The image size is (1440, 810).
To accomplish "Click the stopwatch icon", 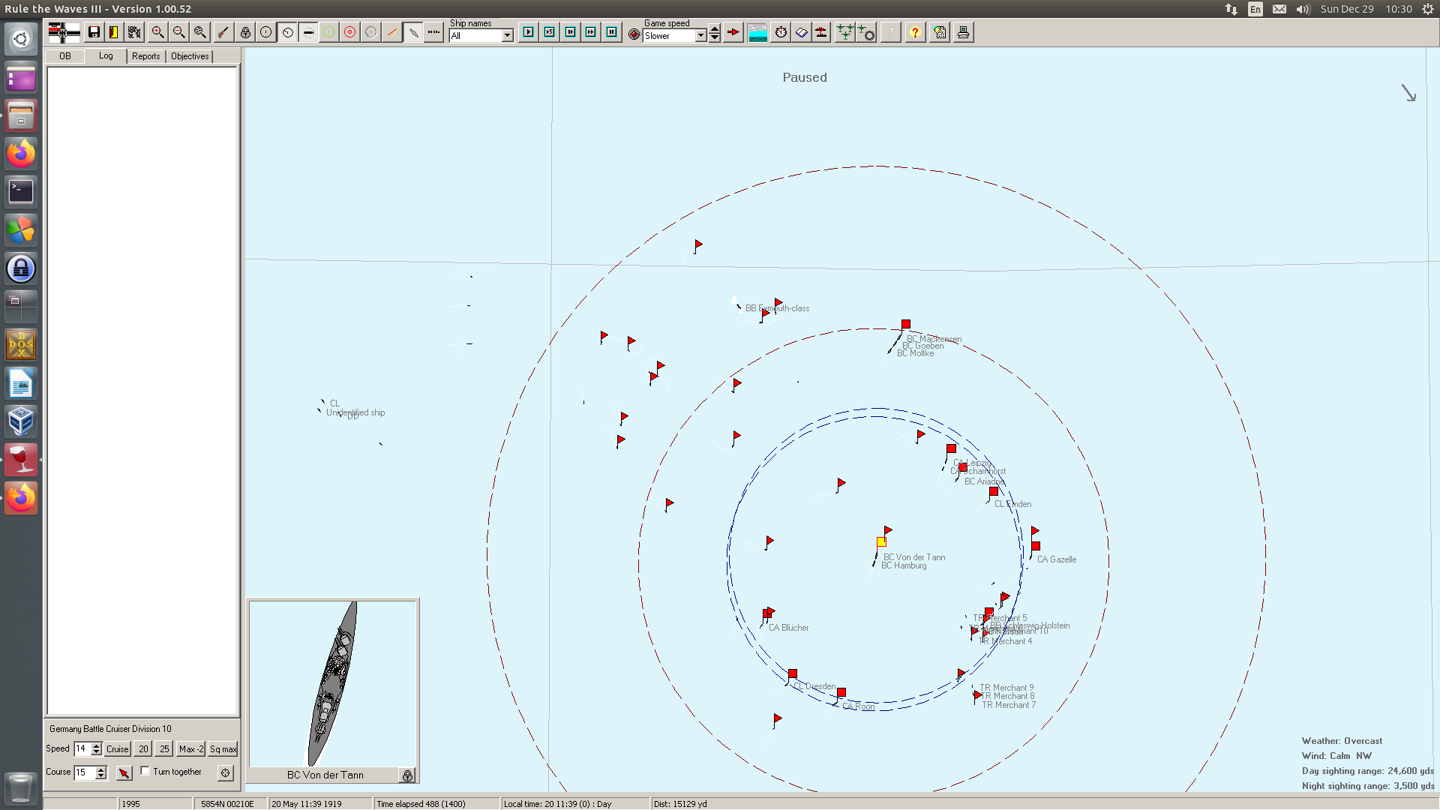I will pyautogui.click(x=781, y=32).
